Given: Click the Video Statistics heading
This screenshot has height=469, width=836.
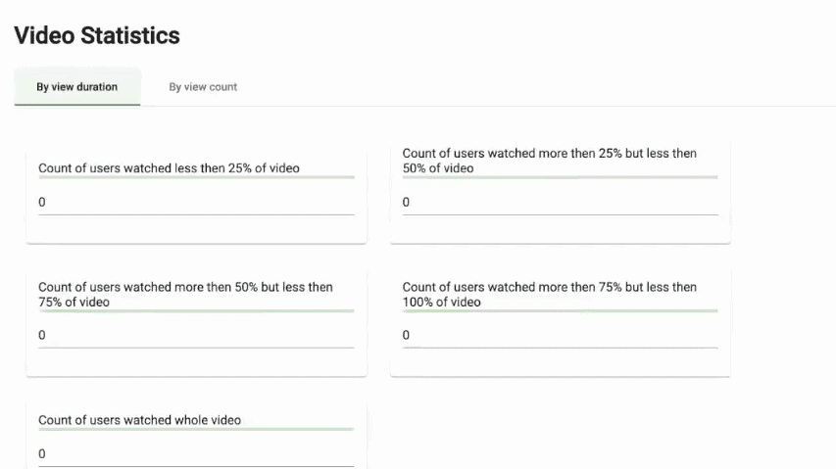Looking at the screenshot, I should pos(97,35).
